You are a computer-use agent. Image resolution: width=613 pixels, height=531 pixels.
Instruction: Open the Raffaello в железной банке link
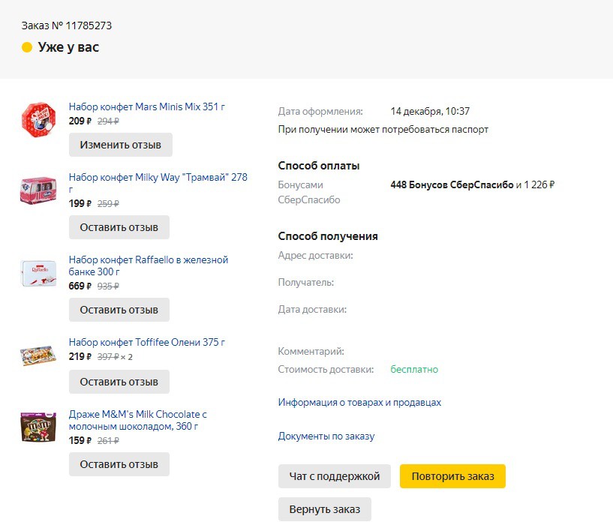[x=148, y=265]
